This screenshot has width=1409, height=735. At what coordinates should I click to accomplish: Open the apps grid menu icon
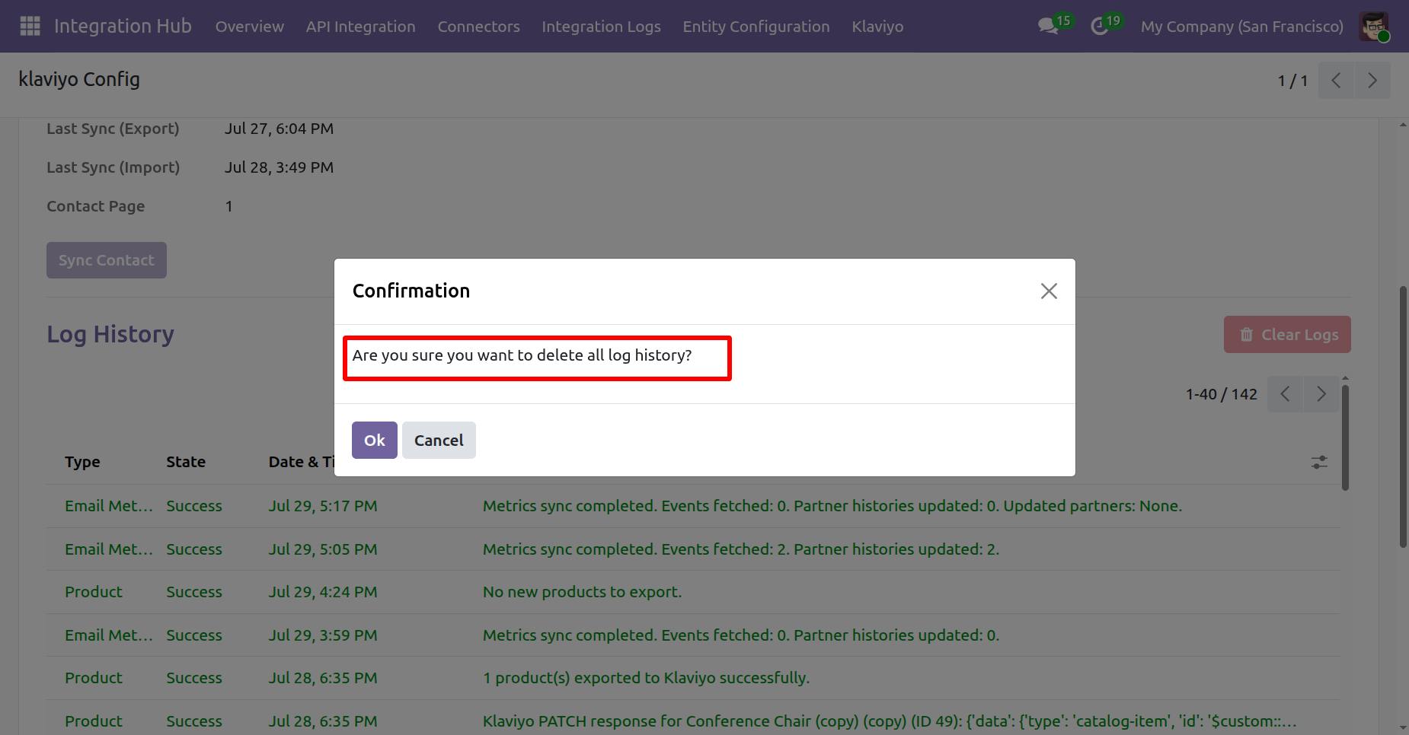click(30, 26)
